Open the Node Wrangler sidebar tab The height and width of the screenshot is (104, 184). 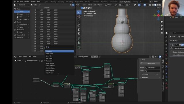pyautogui.click(x=163, y=86)
